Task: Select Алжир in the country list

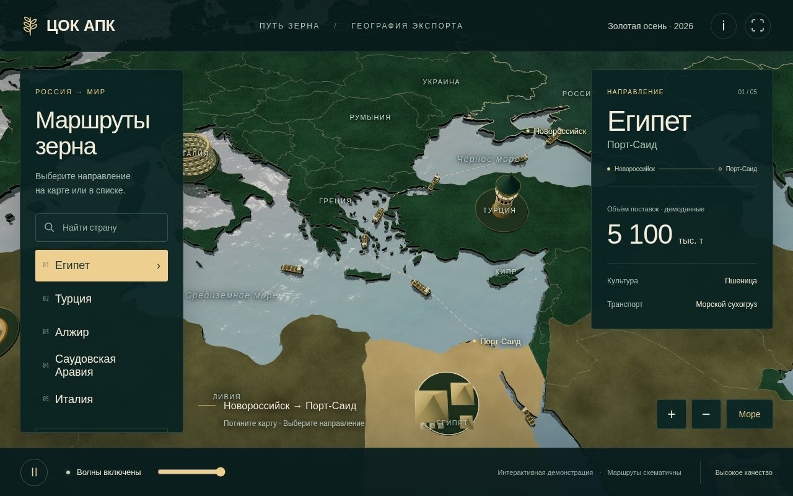Action: tap(102, 332)
